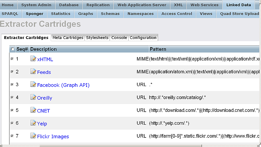Image resolution: width=261 pixels, height=147 pixels.
Task: Open the xHTML cartridge link
Action: pos(45,59)
